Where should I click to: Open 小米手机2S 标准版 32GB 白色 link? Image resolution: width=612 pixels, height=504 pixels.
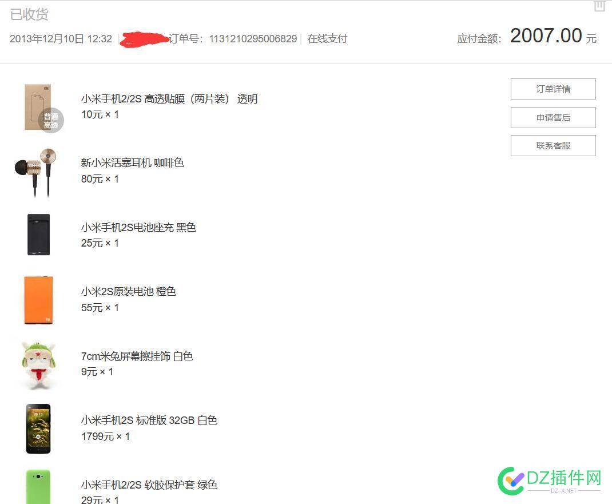pos(149,420)
